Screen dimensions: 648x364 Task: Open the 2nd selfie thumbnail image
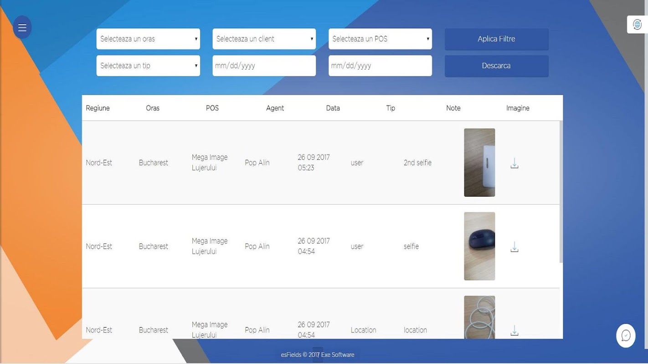(x=479, y=162)
